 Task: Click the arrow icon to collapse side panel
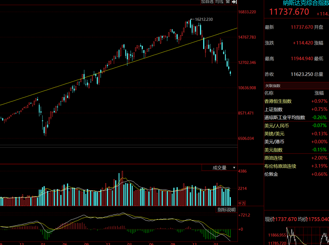pos(234,2)
